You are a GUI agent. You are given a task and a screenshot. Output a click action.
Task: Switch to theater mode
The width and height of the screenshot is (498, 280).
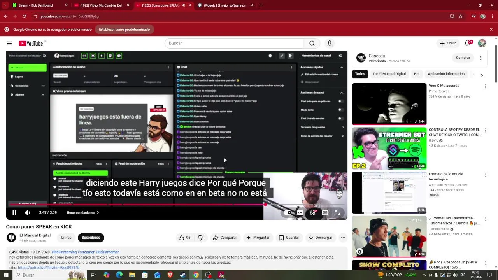pos(325,213)
